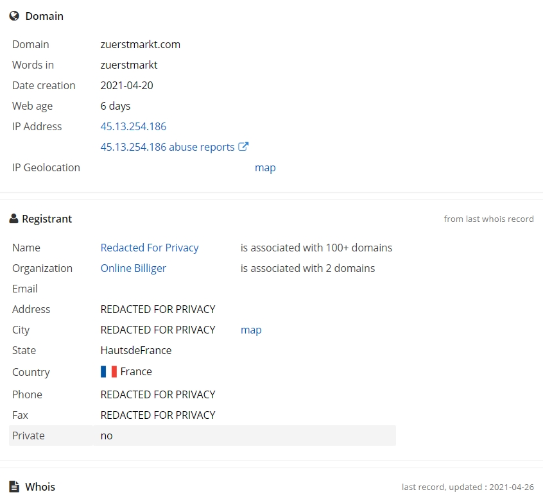Click the 'from last whois record' note
Viewport: 543px width, 499px height.
point(488,219)
